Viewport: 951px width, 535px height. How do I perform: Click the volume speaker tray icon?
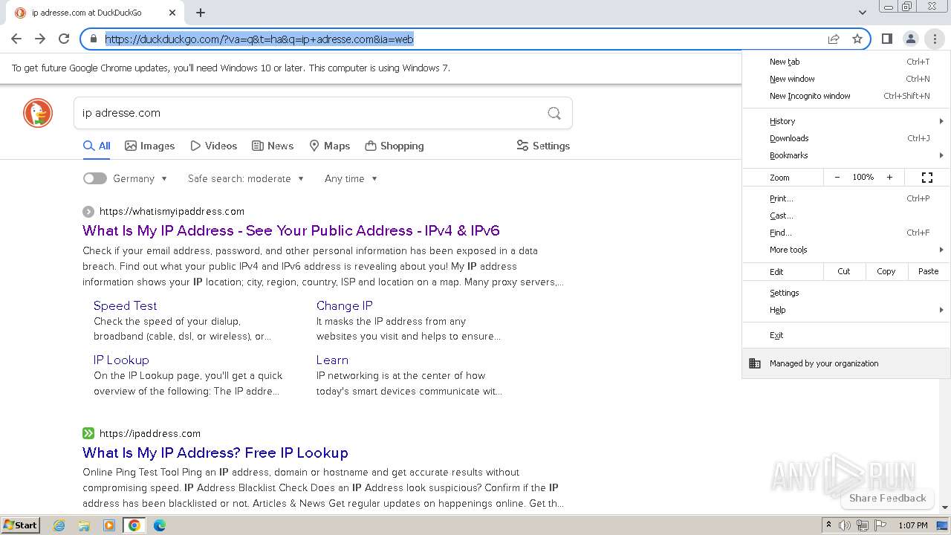(x=845, y=525)
